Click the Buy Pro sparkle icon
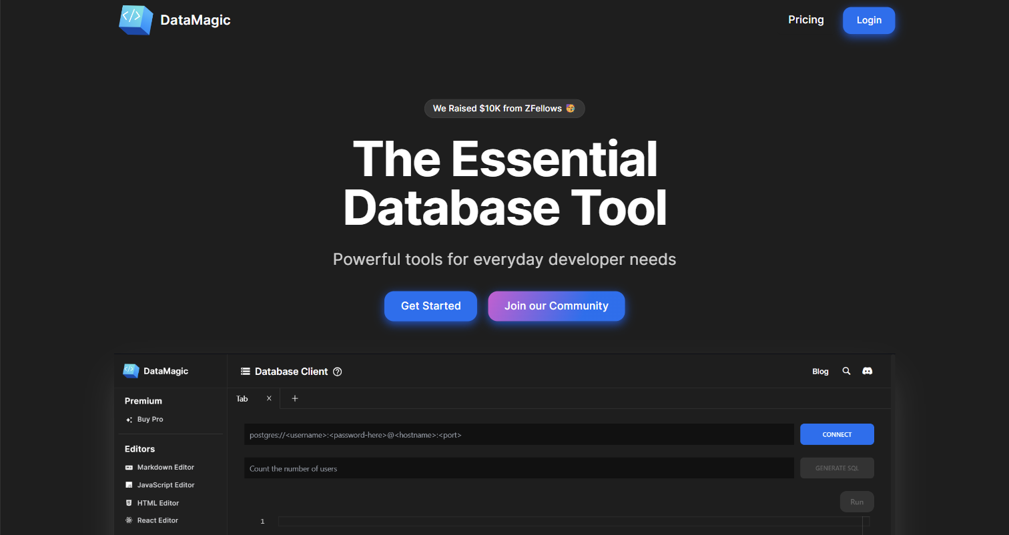This screenshot has width=1009, height=535. (x=129, y=419)
